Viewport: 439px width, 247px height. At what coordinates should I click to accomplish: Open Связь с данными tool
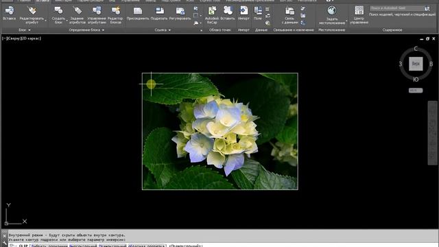pos(289,14)
